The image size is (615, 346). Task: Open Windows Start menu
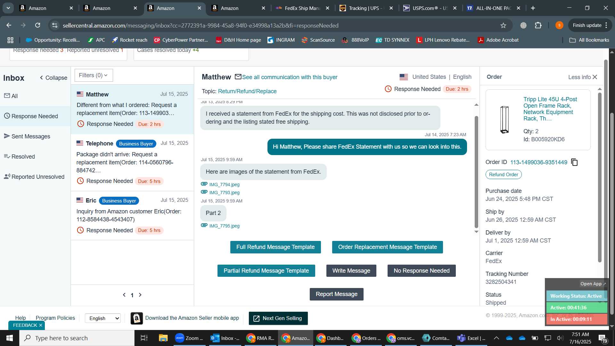[x=9, y=338]
